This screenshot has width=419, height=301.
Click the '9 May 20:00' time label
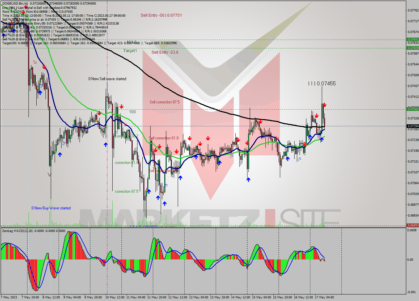pos(94,297)
